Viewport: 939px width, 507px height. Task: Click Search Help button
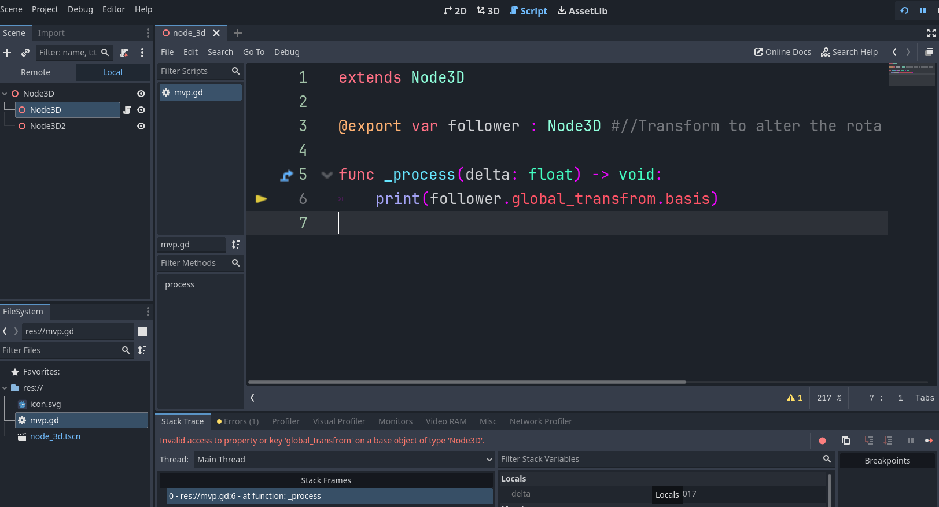pyautogui.click(x=849, y=52)
